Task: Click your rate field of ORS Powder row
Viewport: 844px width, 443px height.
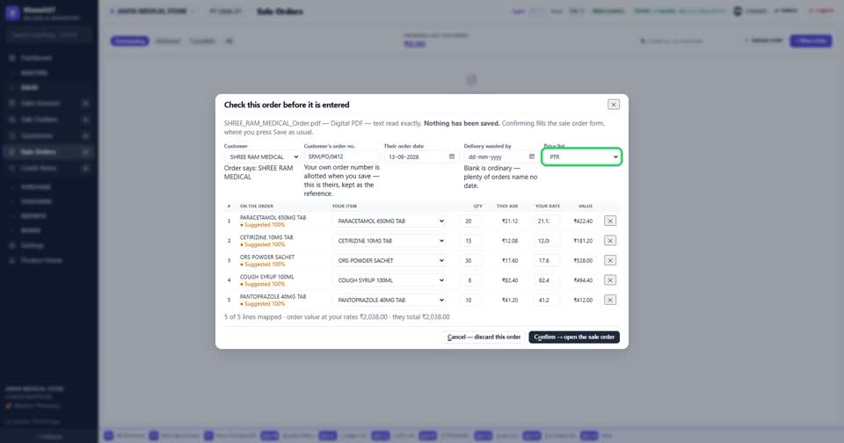Action: (x=546, y=260)
